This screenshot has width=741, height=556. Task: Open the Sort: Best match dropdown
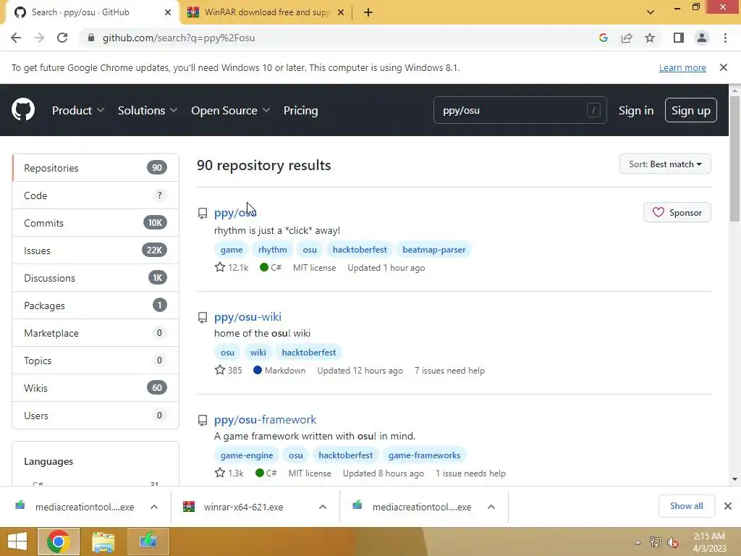(x=665, y=164)
